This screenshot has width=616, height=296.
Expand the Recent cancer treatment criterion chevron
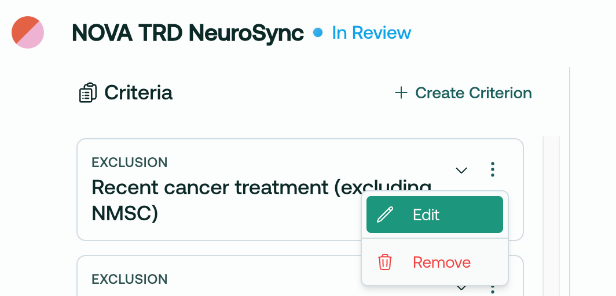click(461, 170)
